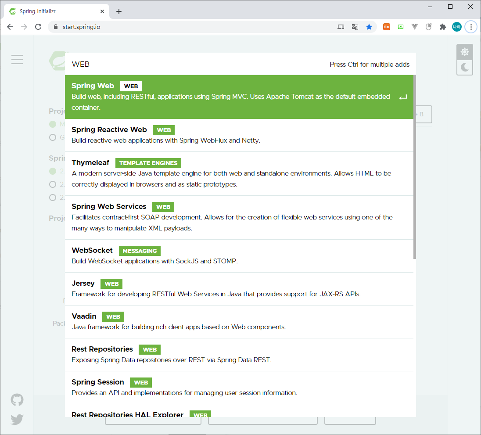Reload the start.spring.io page
This screenshot has height=435, width=481.
(x=38, y=27)
